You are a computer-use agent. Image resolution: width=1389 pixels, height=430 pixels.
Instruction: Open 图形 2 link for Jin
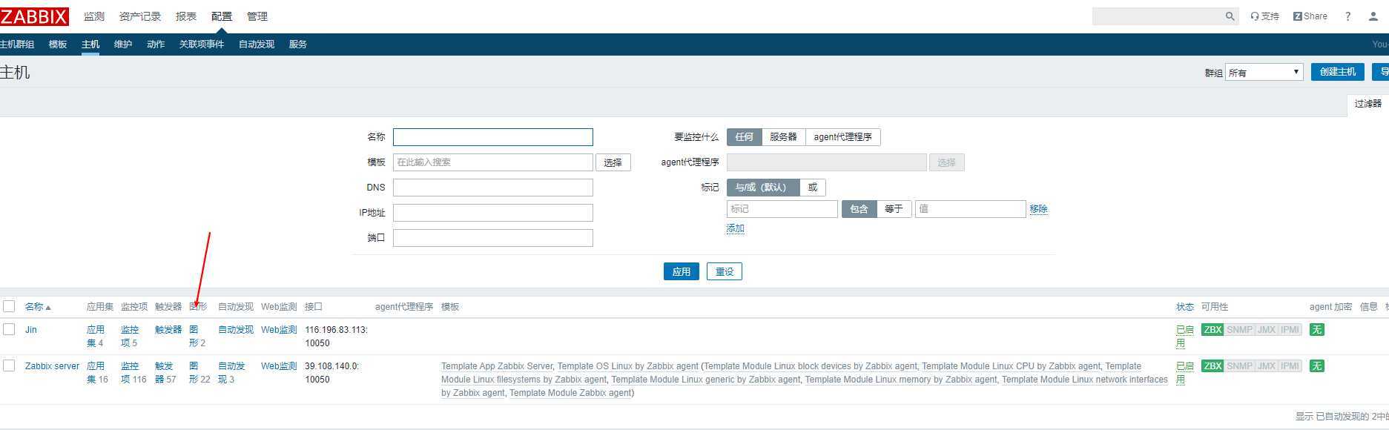point(197,337)
